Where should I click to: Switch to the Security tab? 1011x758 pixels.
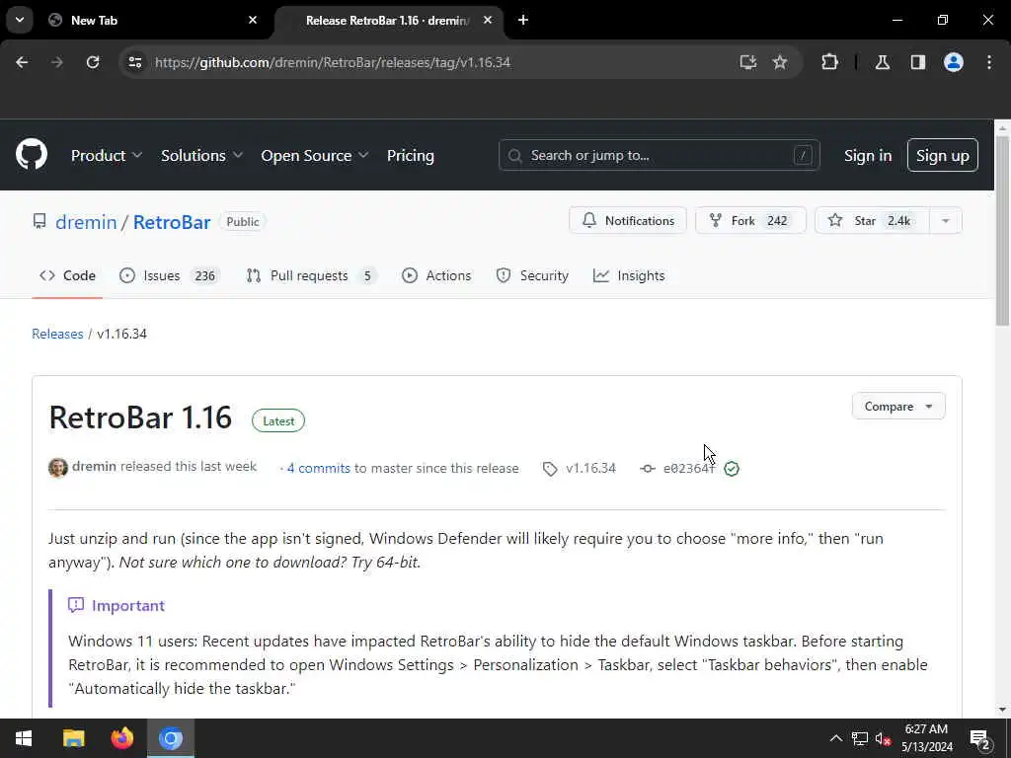[x=532, y=276]
